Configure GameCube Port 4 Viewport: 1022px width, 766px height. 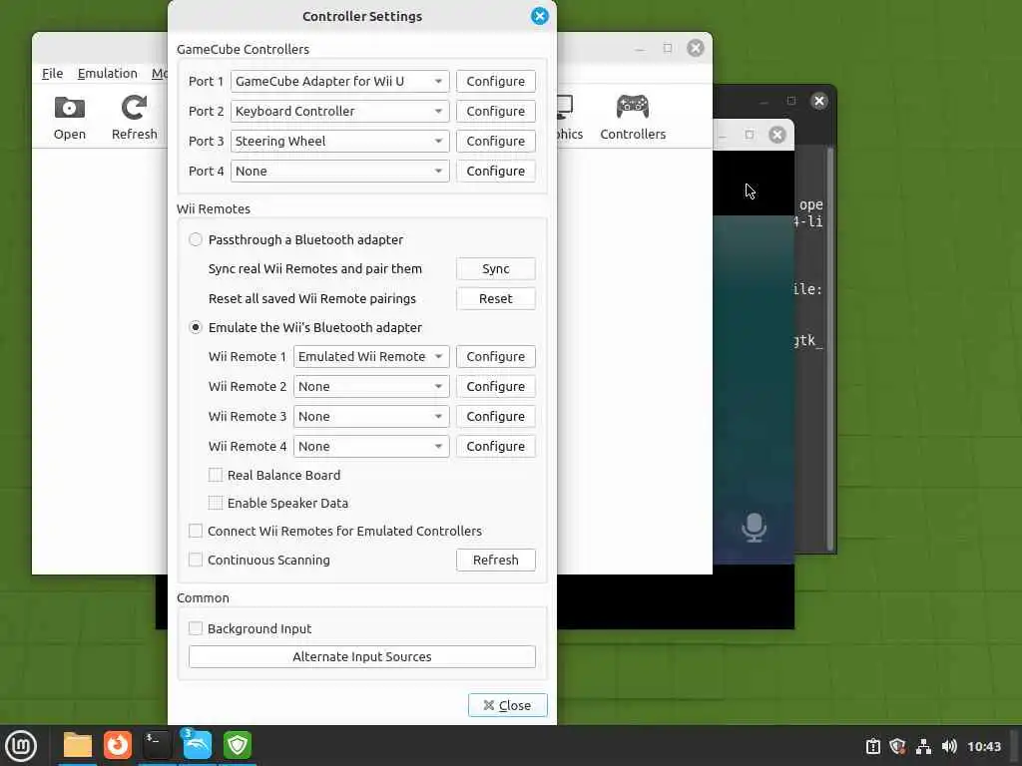click(495, 172)
